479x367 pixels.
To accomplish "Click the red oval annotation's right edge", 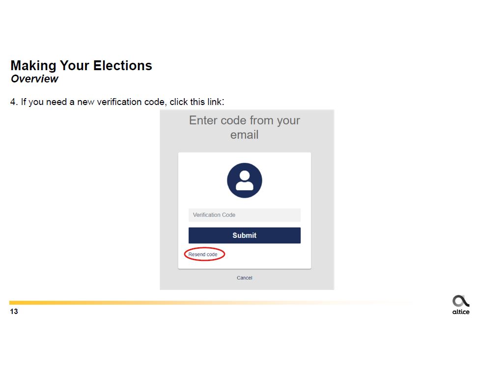I will click(x=225, y=254).
